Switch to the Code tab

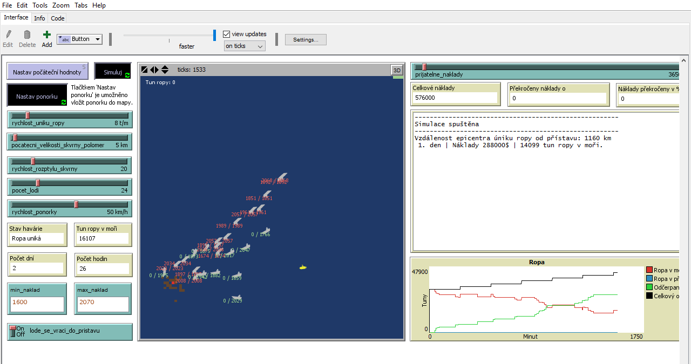point(58,18)
